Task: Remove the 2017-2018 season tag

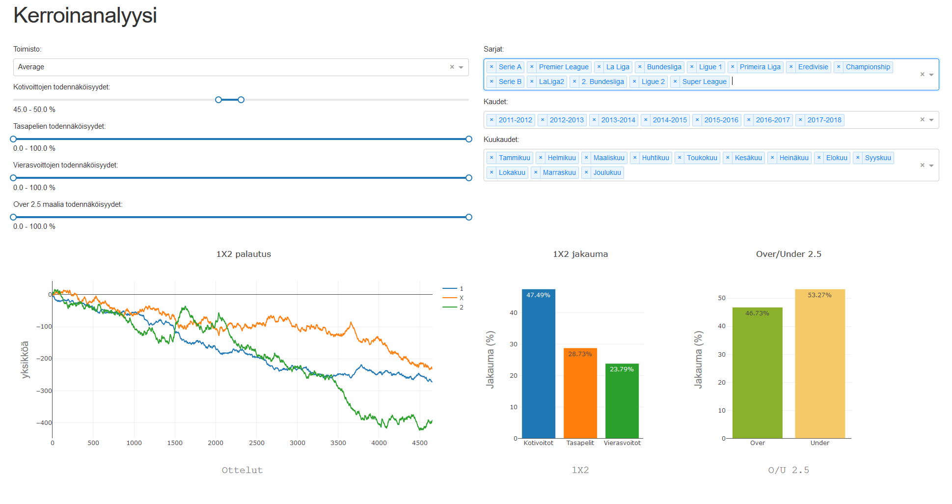Action: 800,120
